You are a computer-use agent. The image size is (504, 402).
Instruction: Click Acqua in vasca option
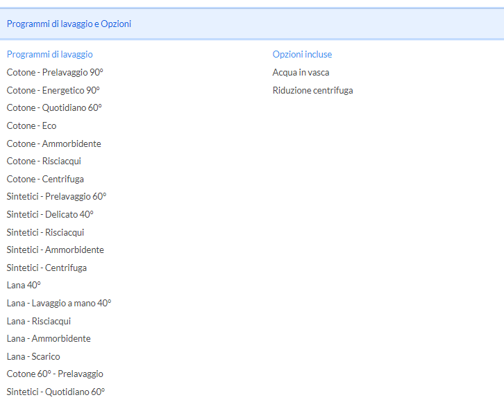[301, 73]
